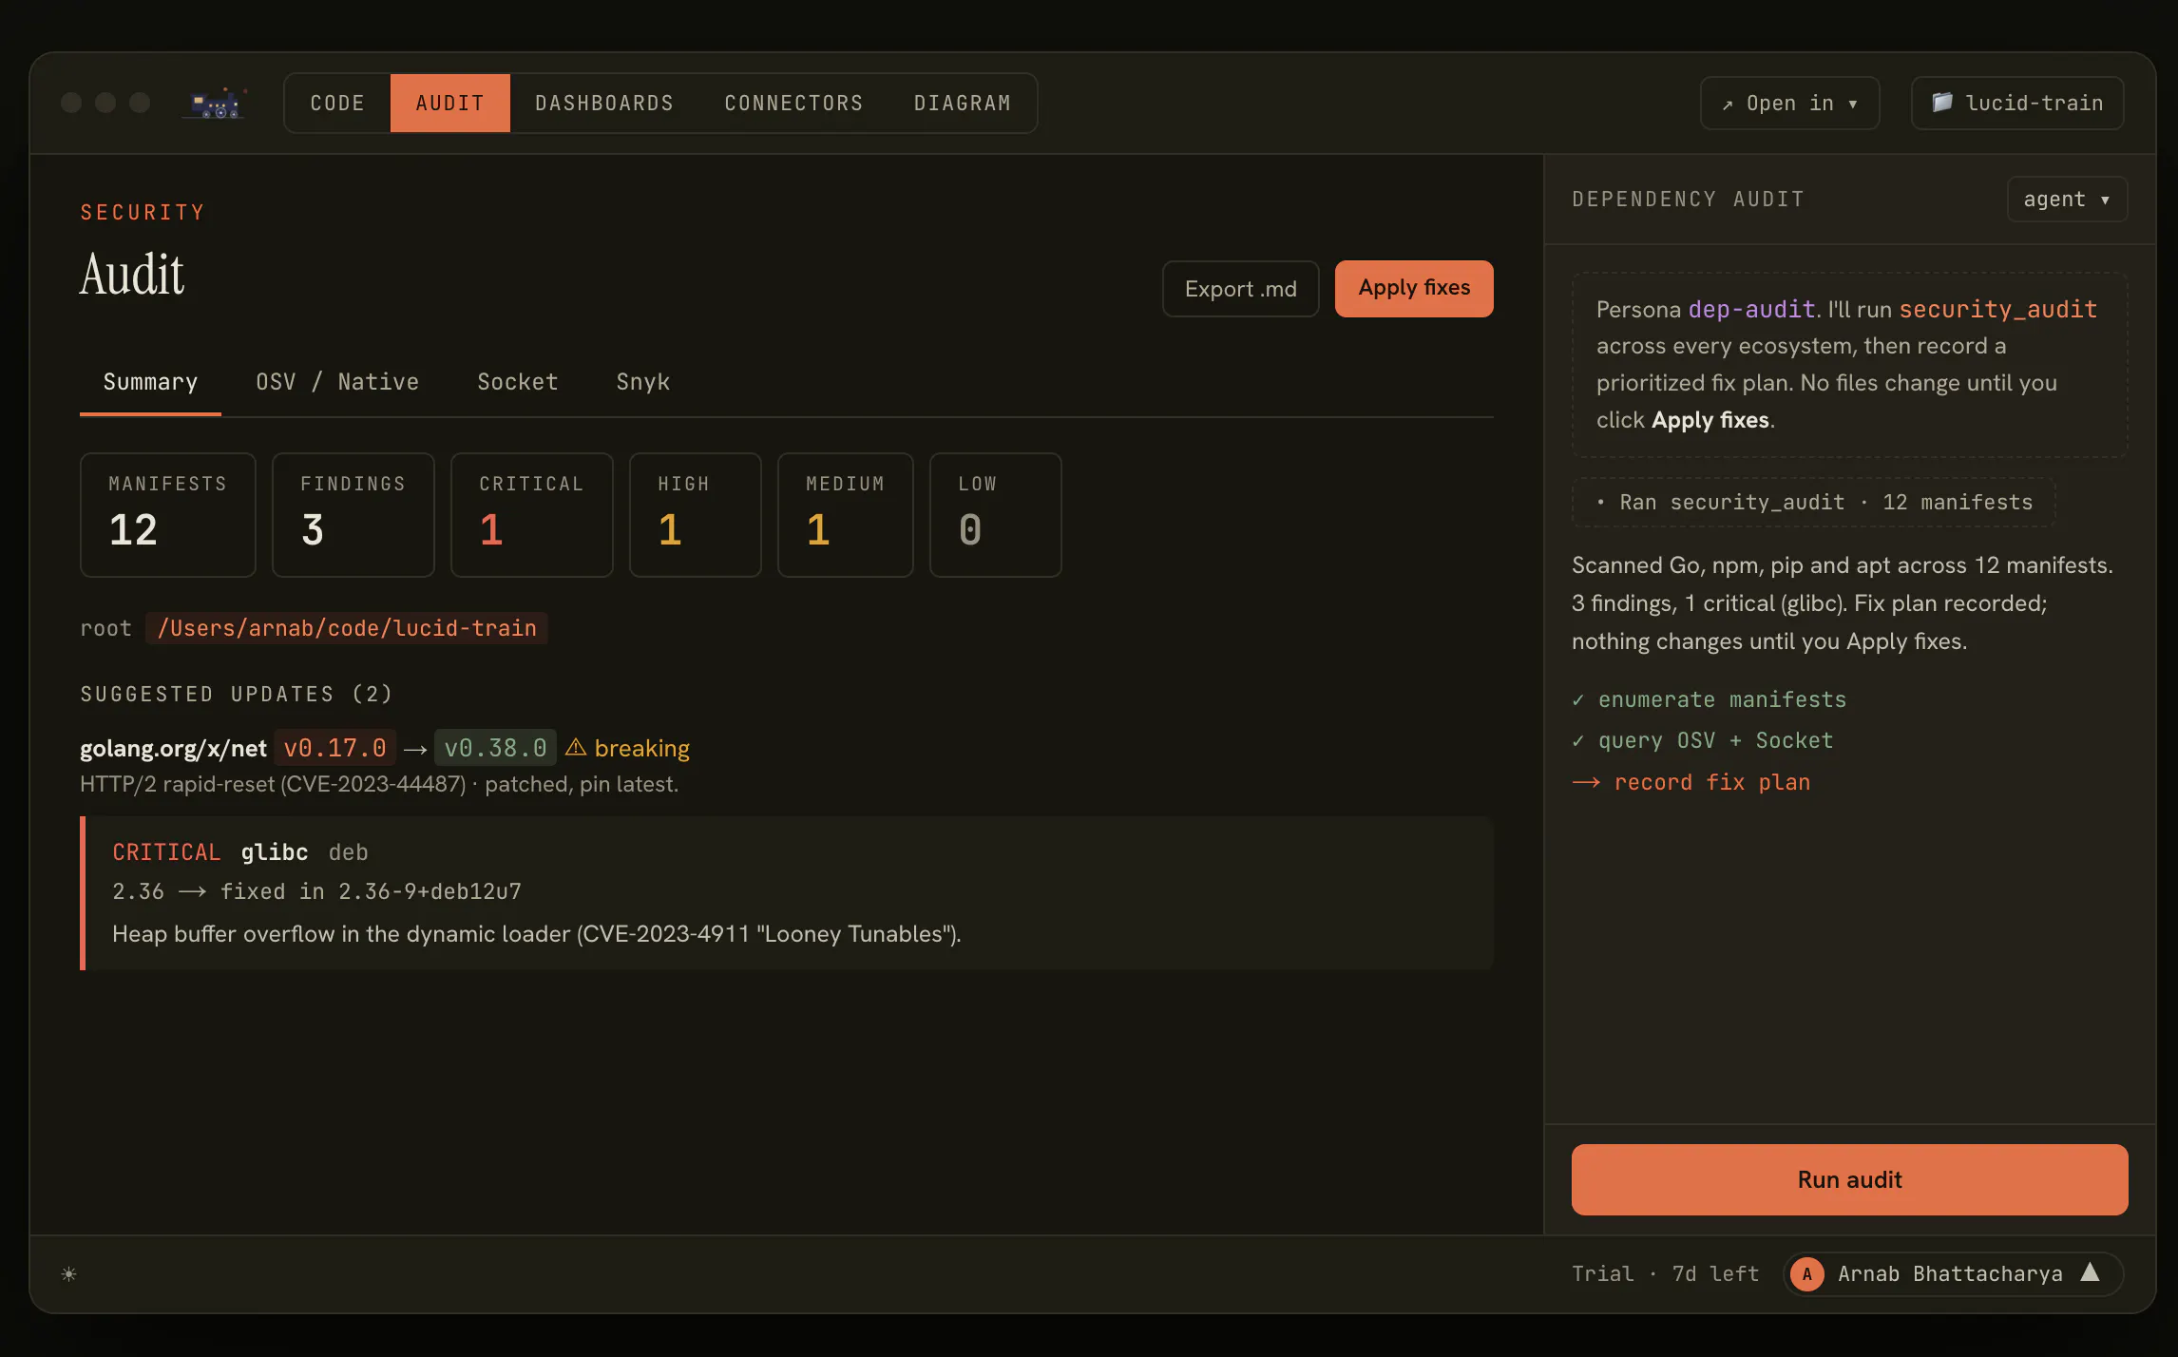
Task: Start the Run audit button
Action: point(1849,1179)
